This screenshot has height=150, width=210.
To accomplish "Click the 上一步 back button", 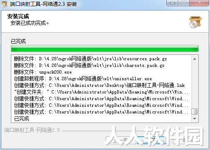I will coord(121,140).
